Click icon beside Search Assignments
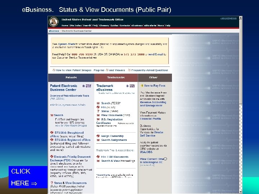Image resolution: width=259 pixels, height=194 pixels. pyautogui.click(x=98, y=140)
